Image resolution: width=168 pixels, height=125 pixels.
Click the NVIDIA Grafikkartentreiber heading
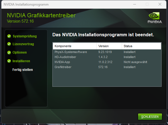41,15
